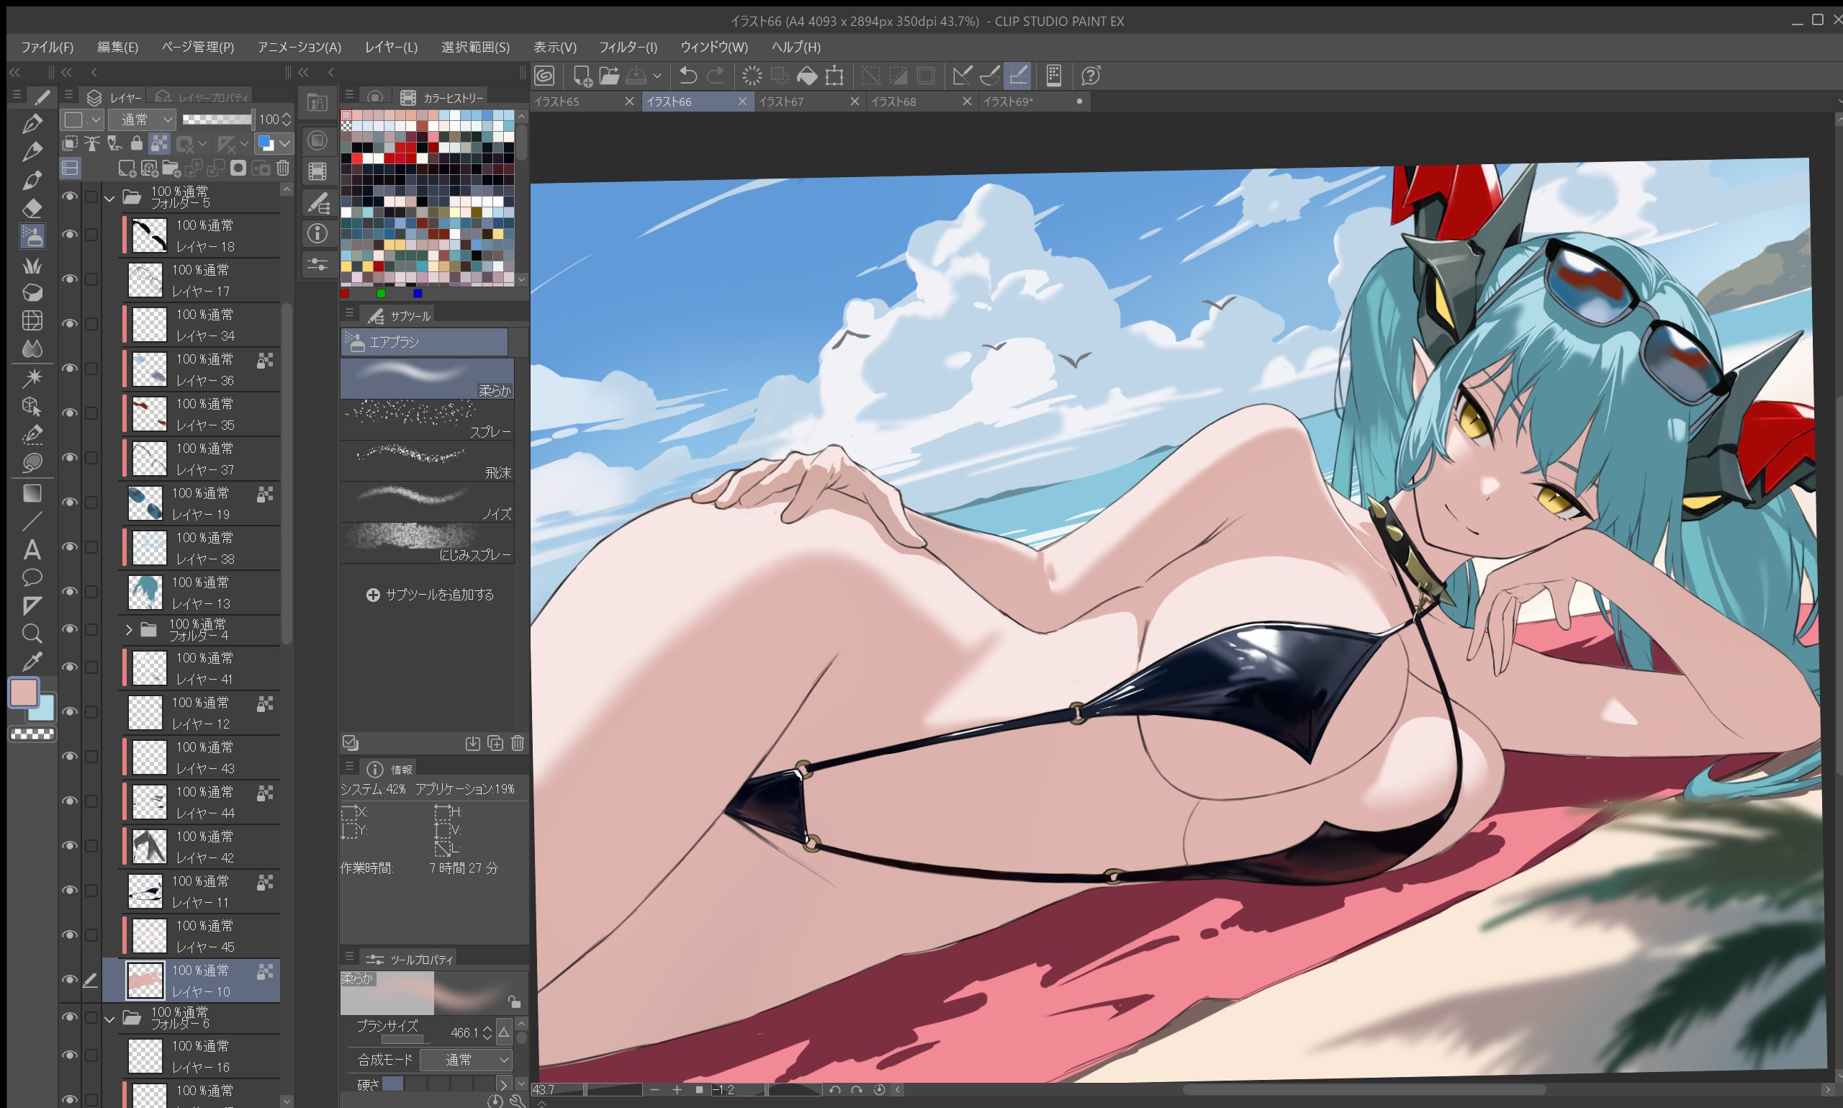Open the フィルター(I) menu

click(628, 47)
